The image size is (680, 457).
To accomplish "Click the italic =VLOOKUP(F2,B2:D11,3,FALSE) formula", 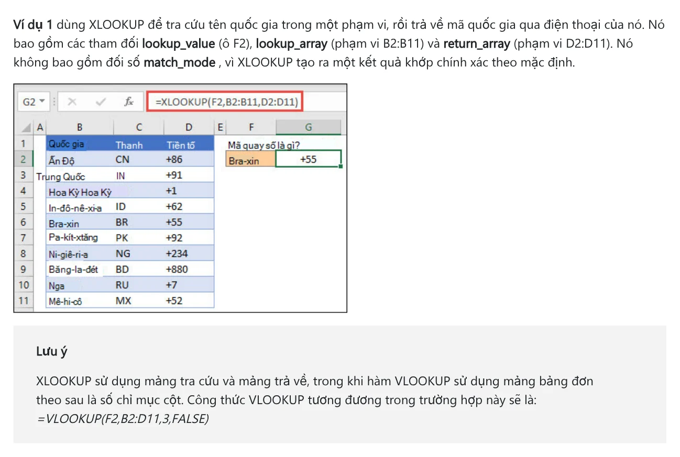I will click(123, 419).
